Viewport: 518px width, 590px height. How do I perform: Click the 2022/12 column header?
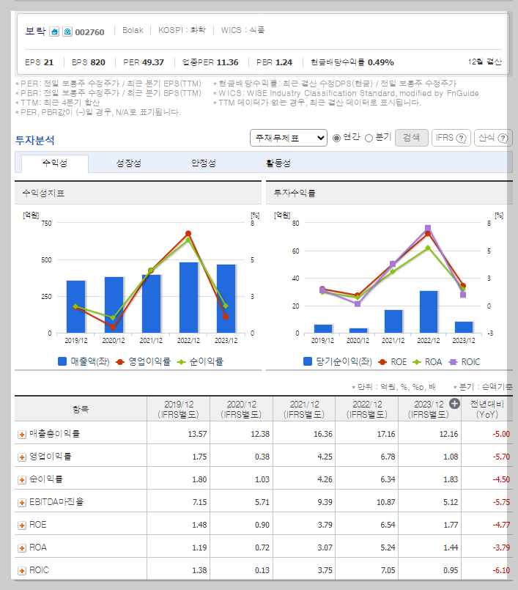pyautogui.click(x=367, y=409)
